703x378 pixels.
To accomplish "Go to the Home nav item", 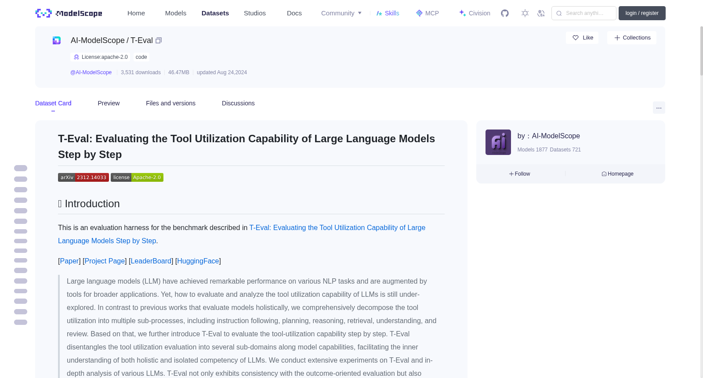I will pyautogui.click(x=136, y=13).
